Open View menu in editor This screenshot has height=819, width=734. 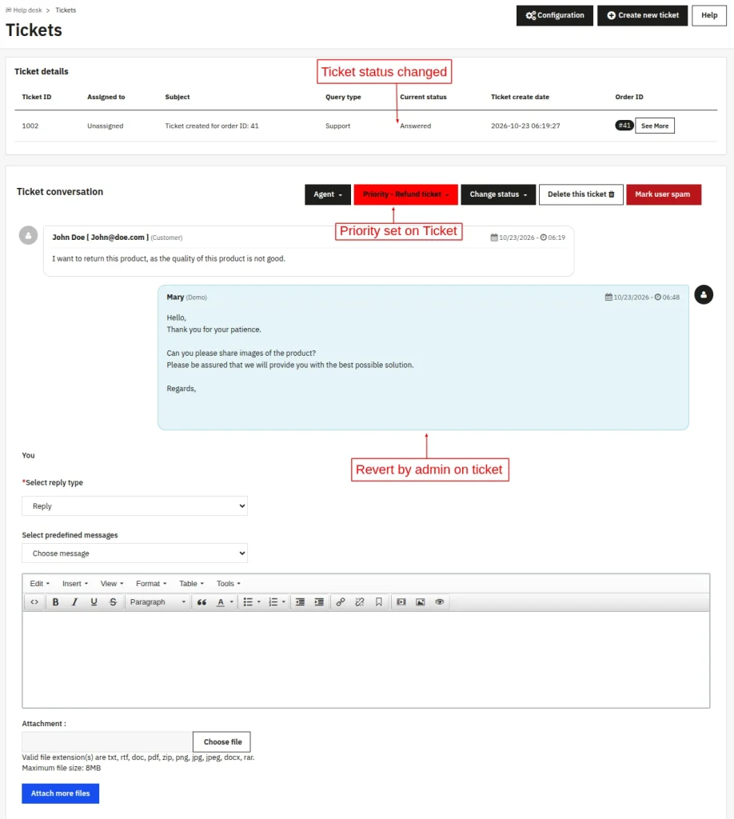[x=112, y=583]
